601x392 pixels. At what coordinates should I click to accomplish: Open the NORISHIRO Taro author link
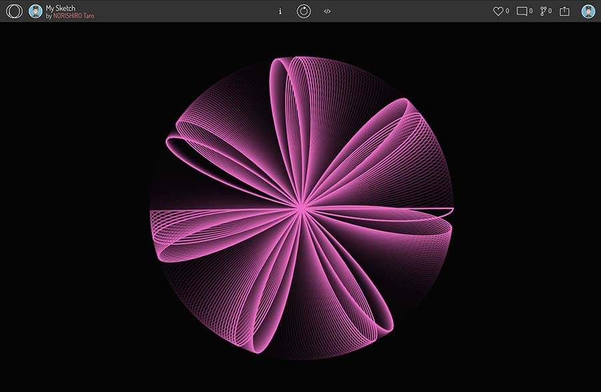73,16
